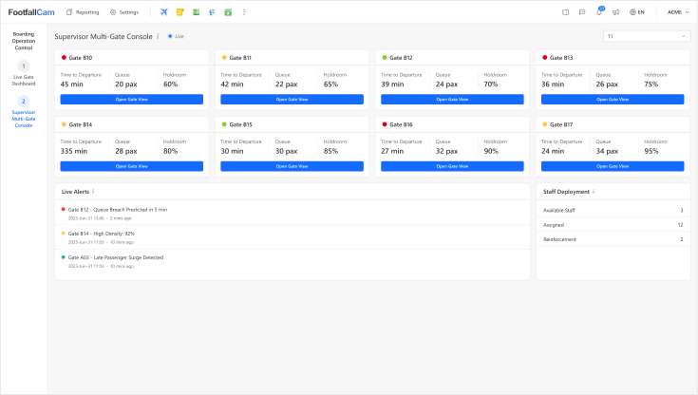Click the info icon beside Live Alerts
The width and height of the screenshot is (698, 395).
(93, 191)
